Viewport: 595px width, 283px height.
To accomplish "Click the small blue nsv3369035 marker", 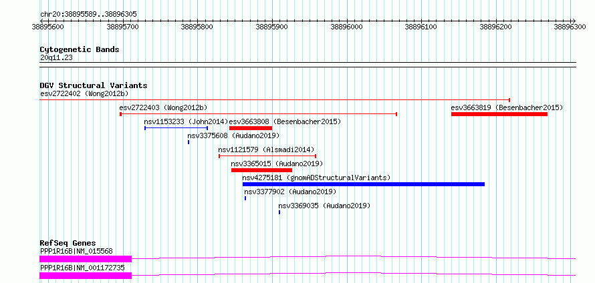I will click(279, 212).
